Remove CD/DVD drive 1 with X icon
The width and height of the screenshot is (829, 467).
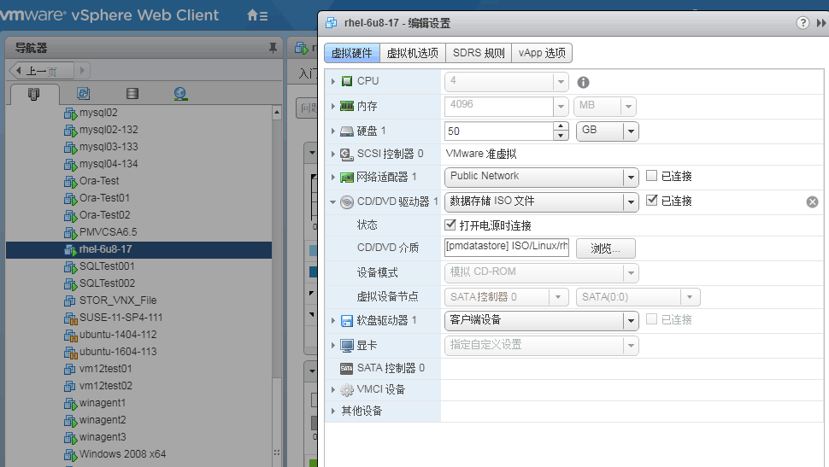click(x=812, y=201)
